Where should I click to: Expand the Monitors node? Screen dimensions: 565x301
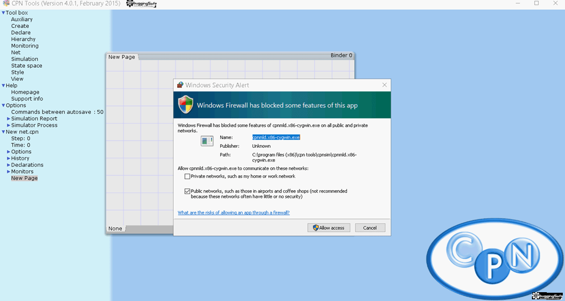(9, 172)
